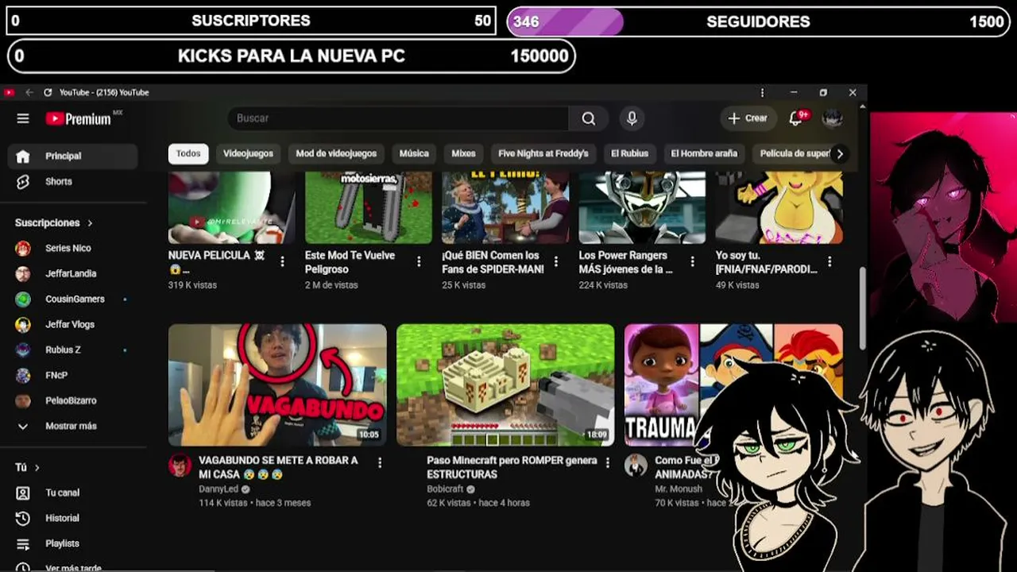Select the 'Música' filter chip
The height and width of the screenshot is (572, 1017).
pyautogui.click(x=414, y=153)
